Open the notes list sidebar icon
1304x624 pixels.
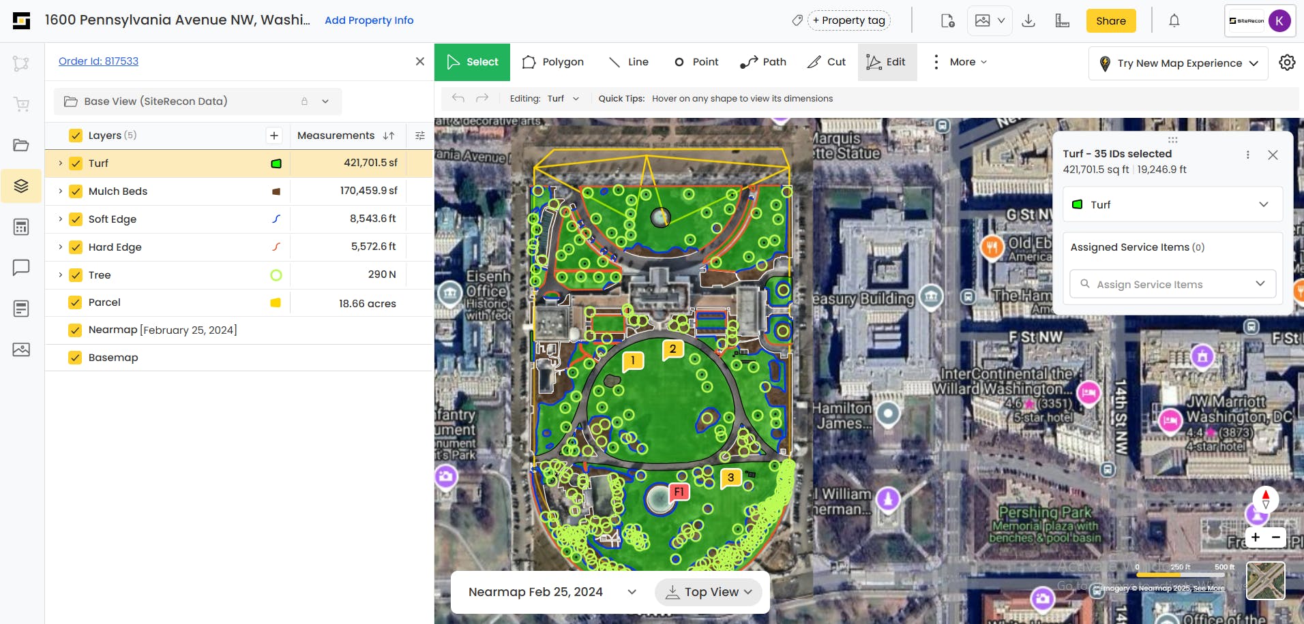coord(21,309)
